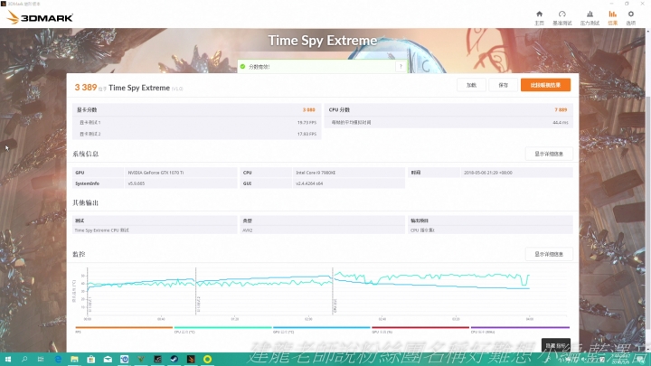Open the green winged app in taskbar
The width and height of the screenshot is (651, 366).
pyautogui.click(x=141, y=359)
